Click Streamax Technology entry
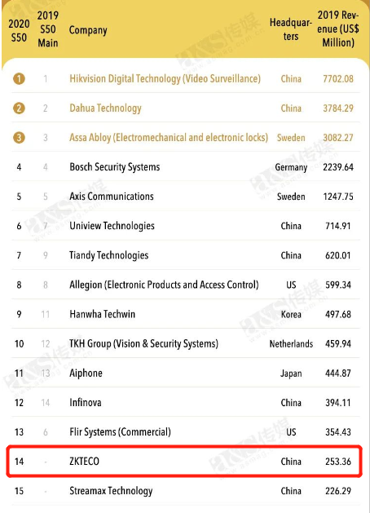 tap(111, 491)
